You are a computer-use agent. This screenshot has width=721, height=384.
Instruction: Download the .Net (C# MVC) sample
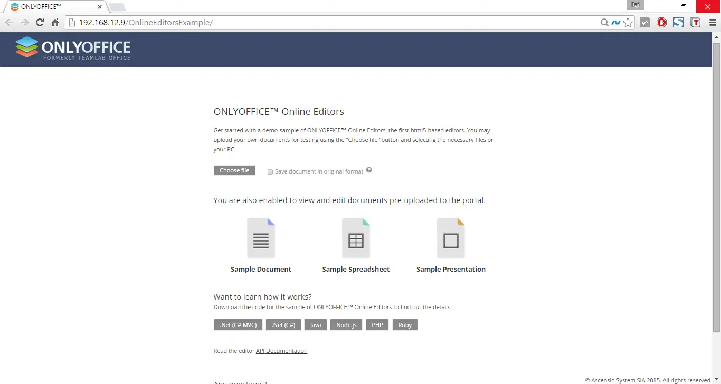click(x=238, y=325)
